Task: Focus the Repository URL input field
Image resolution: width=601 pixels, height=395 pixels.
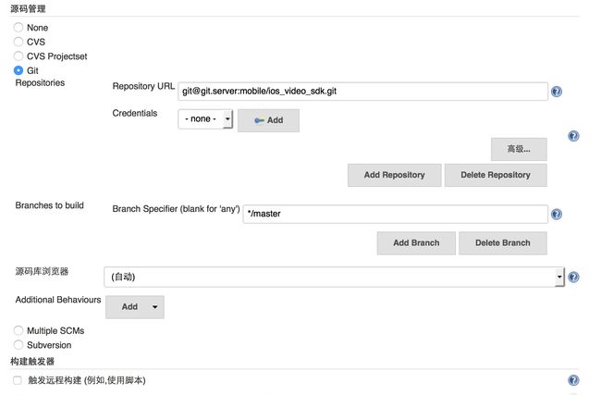Action: click(x=362, y=92)
